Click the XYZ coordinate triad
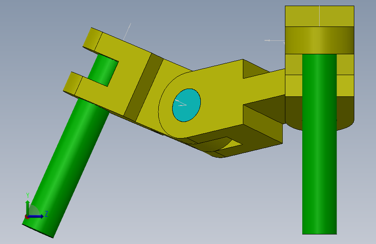The image size is (376, 244). coord(36,207)
